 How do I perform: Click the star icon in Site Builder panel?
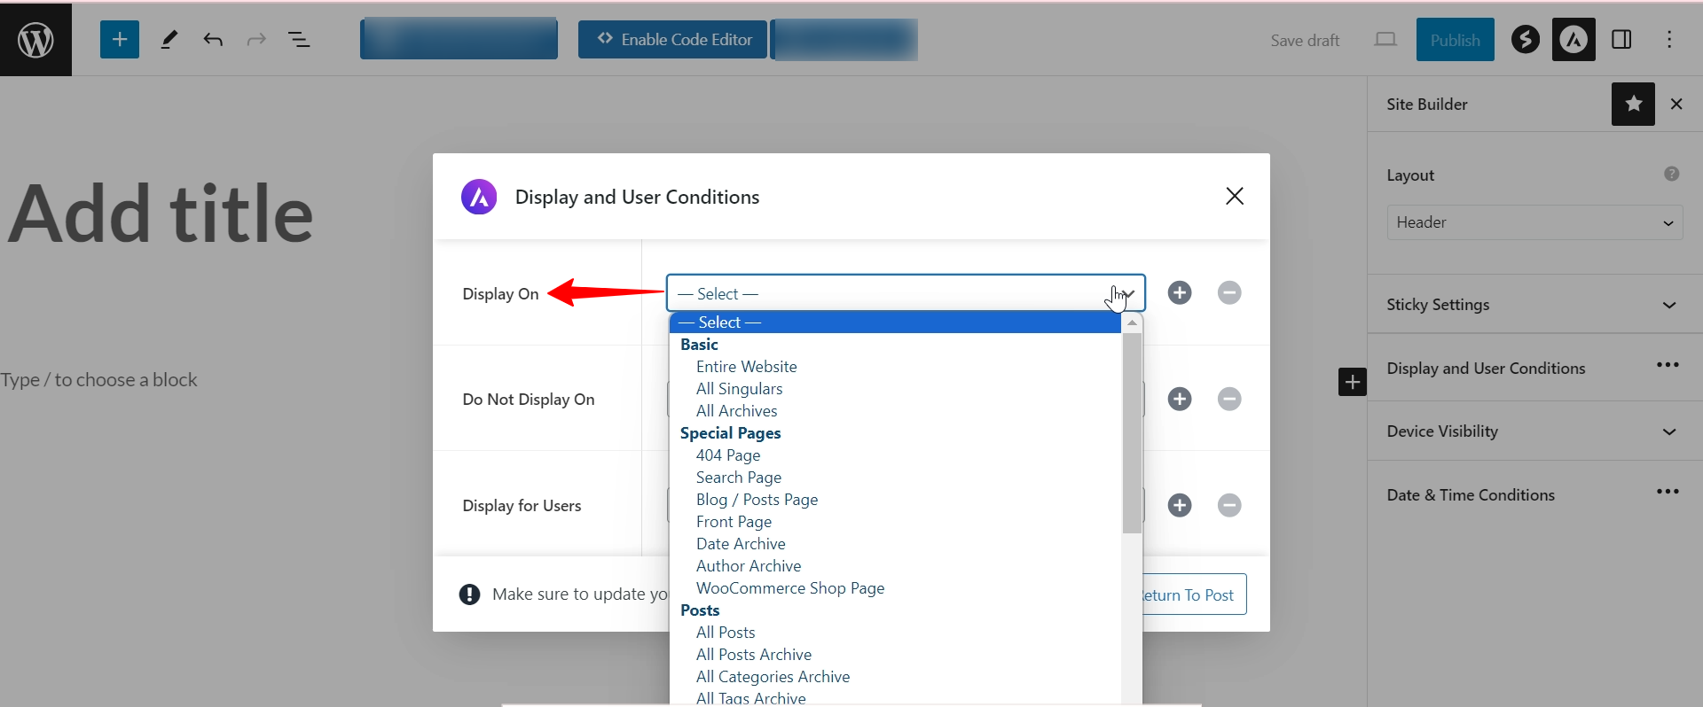pyautogui.click(x=1633, y=105)
